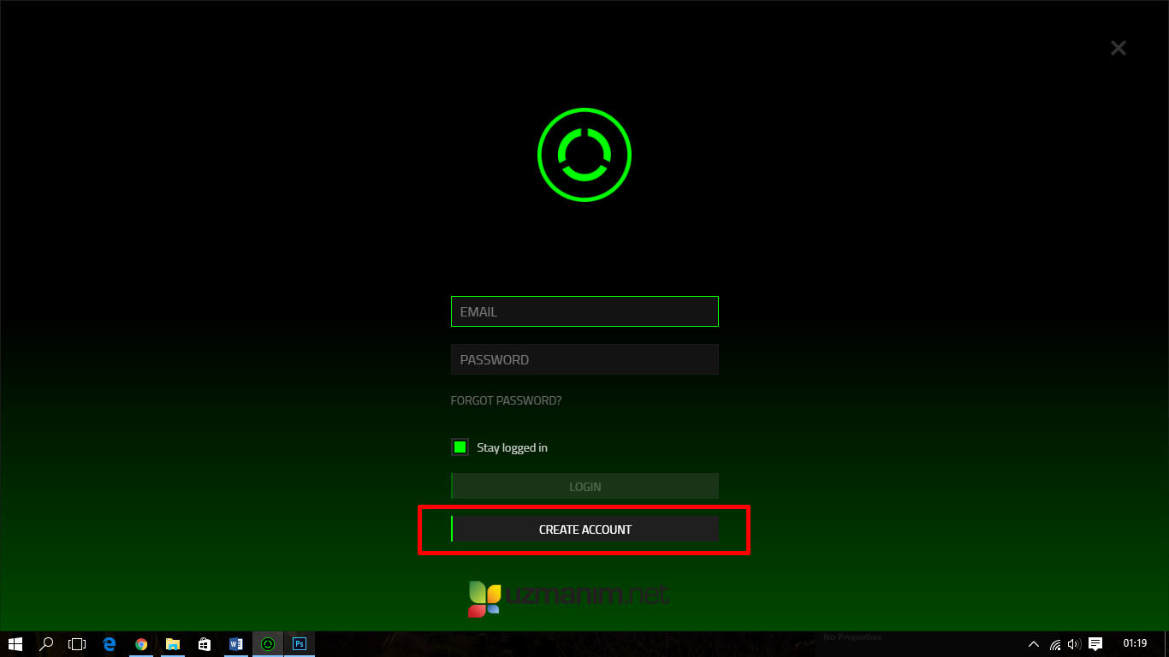
Task: Click the PASSWORD input field
Action: 584,359
